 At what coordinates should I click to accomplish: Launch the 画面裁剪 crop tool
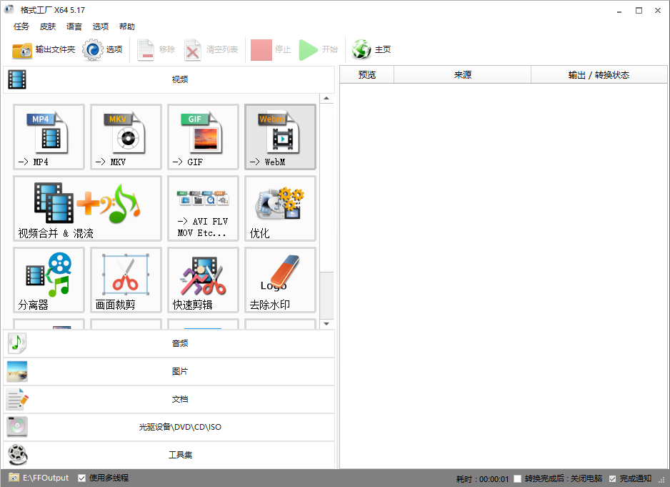tap(126, 280)
